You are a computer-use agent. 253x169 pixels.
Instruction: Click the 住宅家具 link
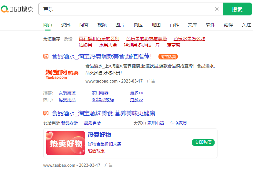179,123
